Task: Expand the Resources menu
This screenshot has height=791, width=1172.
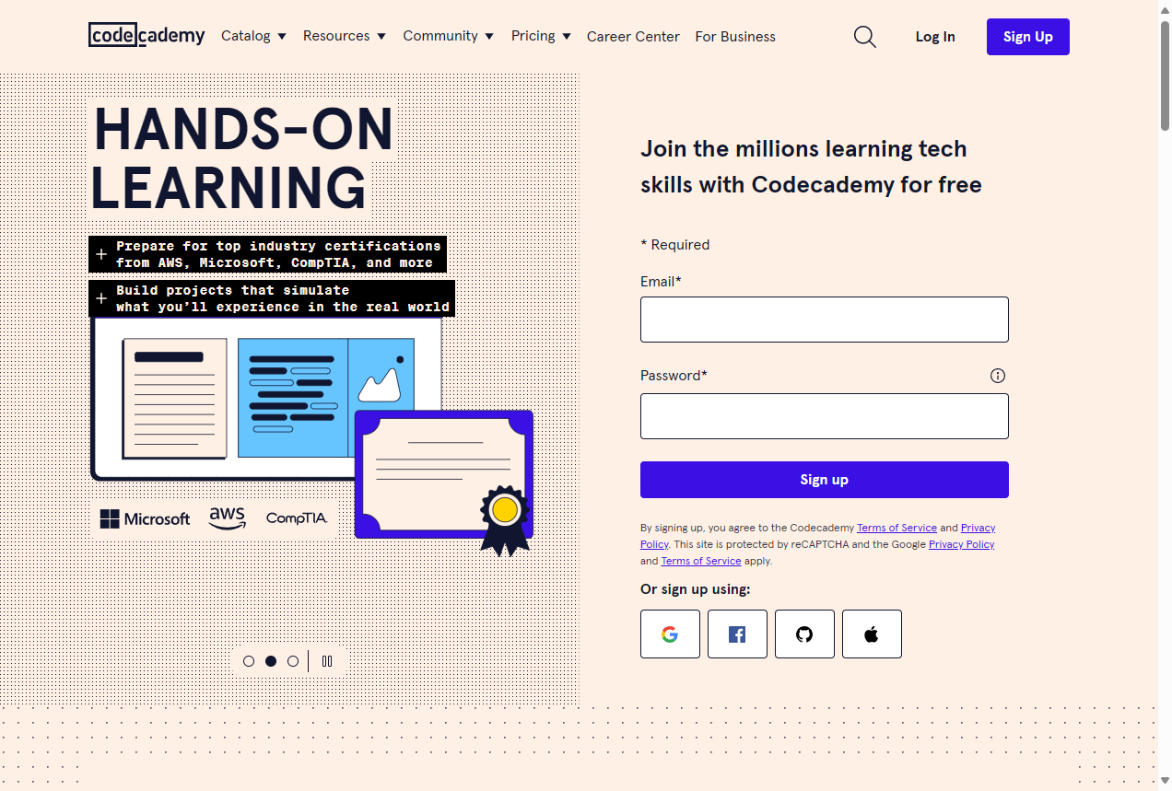Action: click(345, 36)
